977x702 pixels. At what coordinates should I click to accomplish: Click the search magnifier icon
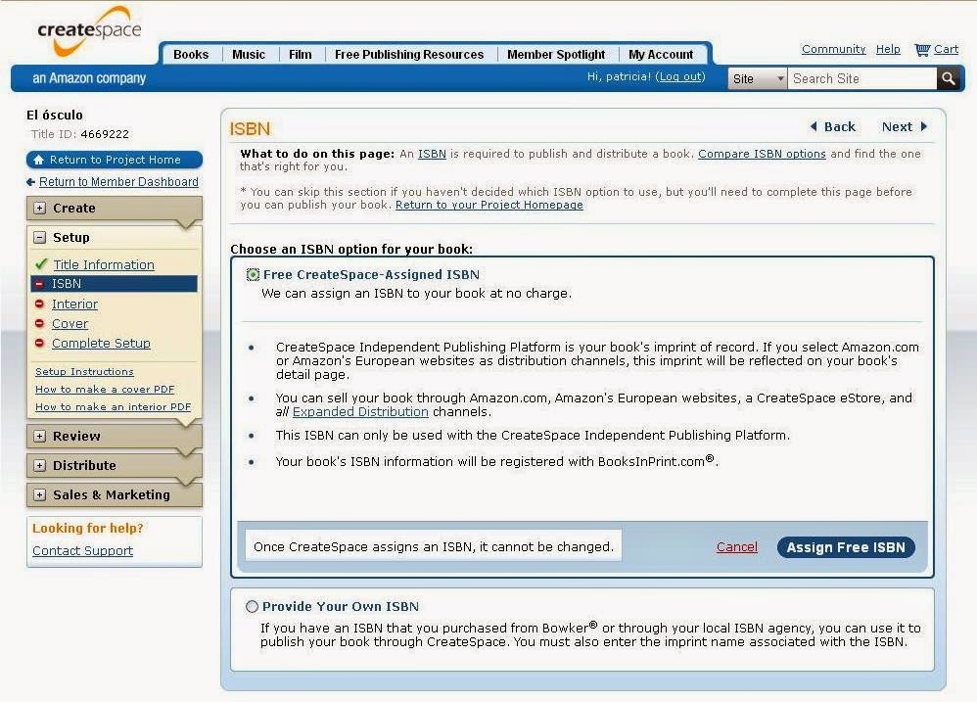(949, 78)
